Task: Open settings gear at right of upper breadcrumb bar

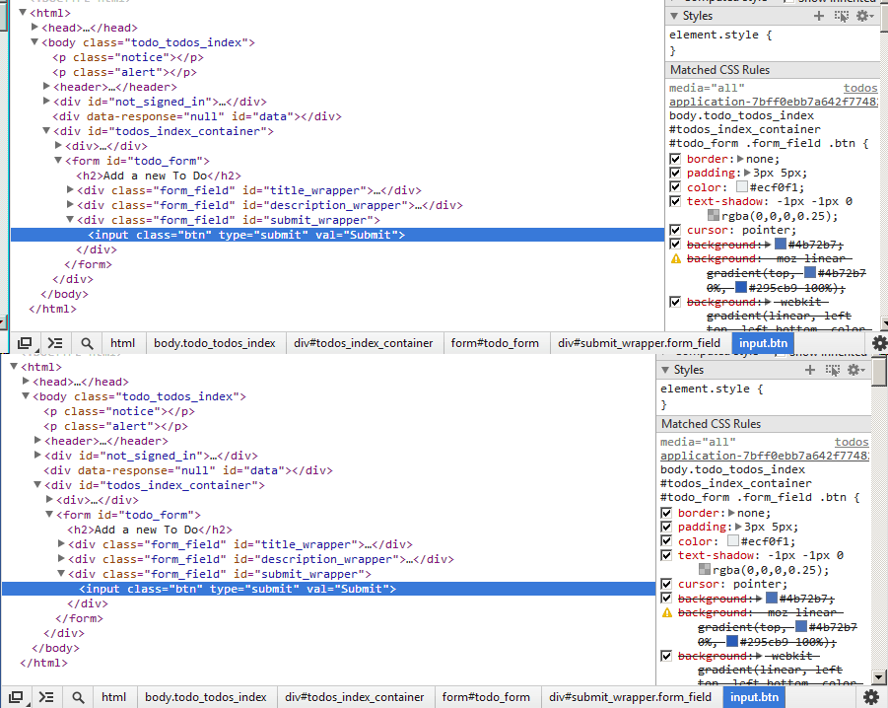Action: (x=879, y=343)
